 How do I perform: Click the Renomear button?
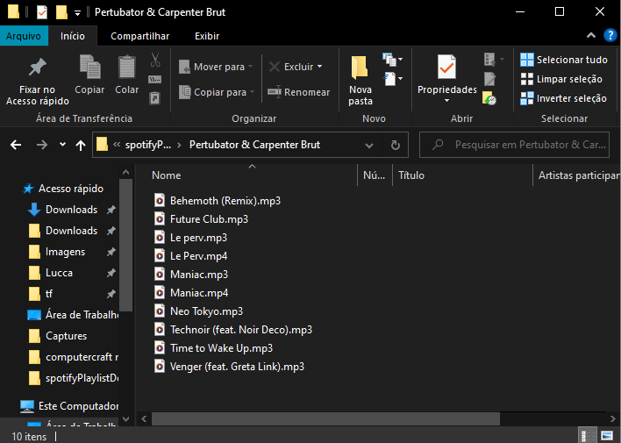pos(298,92)
